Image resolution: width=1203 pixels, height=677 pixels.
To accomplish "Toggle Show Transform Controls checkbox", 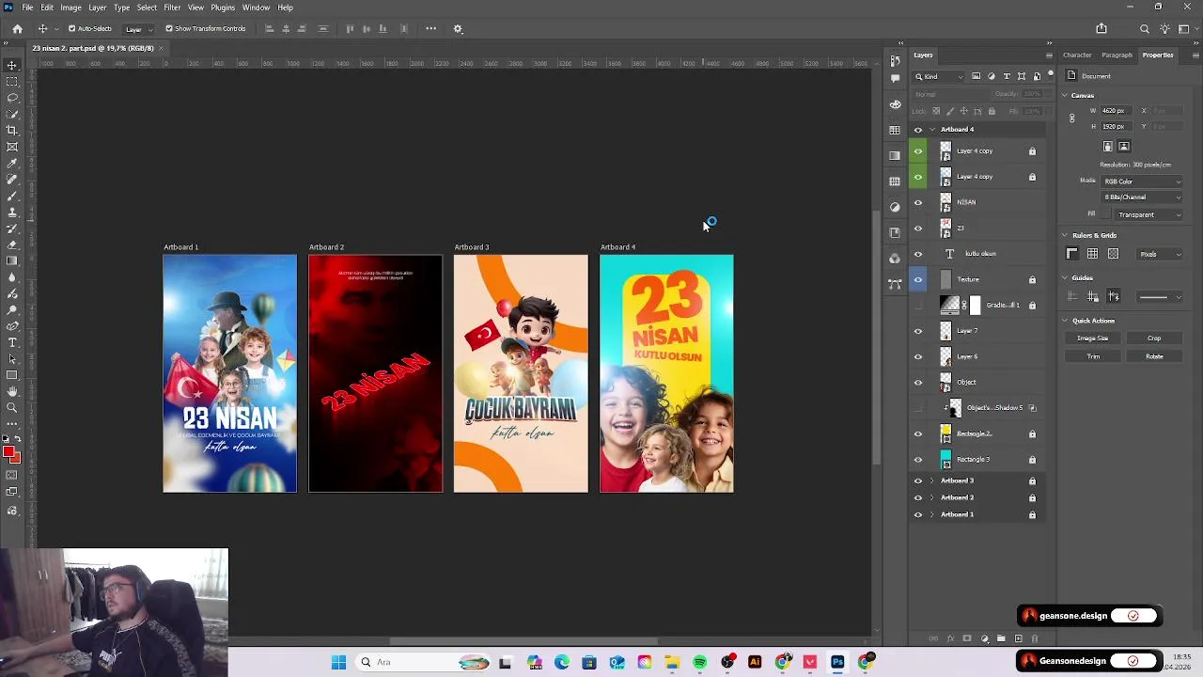I will pyautogui.click(x=169, y=28).
